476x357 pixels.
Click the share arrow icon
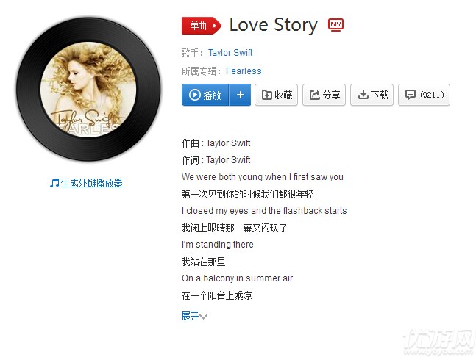pyautogui.click(x=315, y=95)
